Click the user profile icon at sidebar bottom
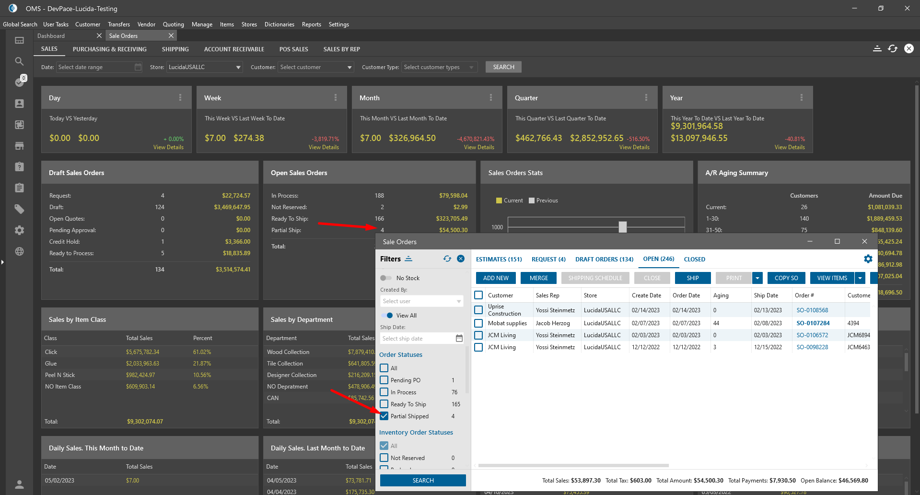Image resolution: width=920 pixels, height=495 pixels. coord(19,484)
